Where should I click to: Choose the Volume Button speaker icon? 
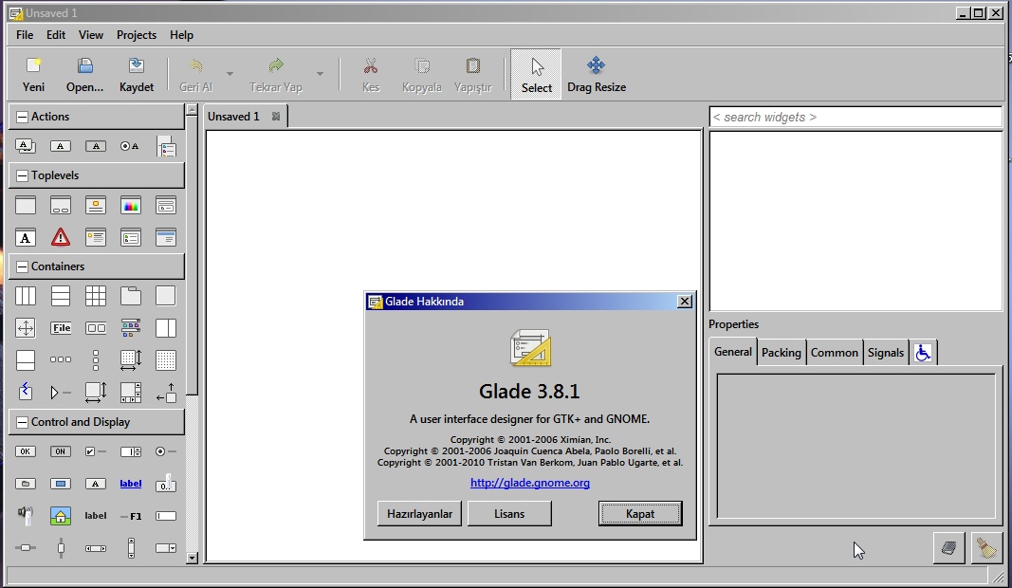tap(26, 514)
